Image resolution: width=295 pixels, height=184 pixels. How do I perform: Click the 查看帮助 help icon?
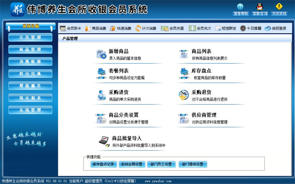click(x=240, y=7)
